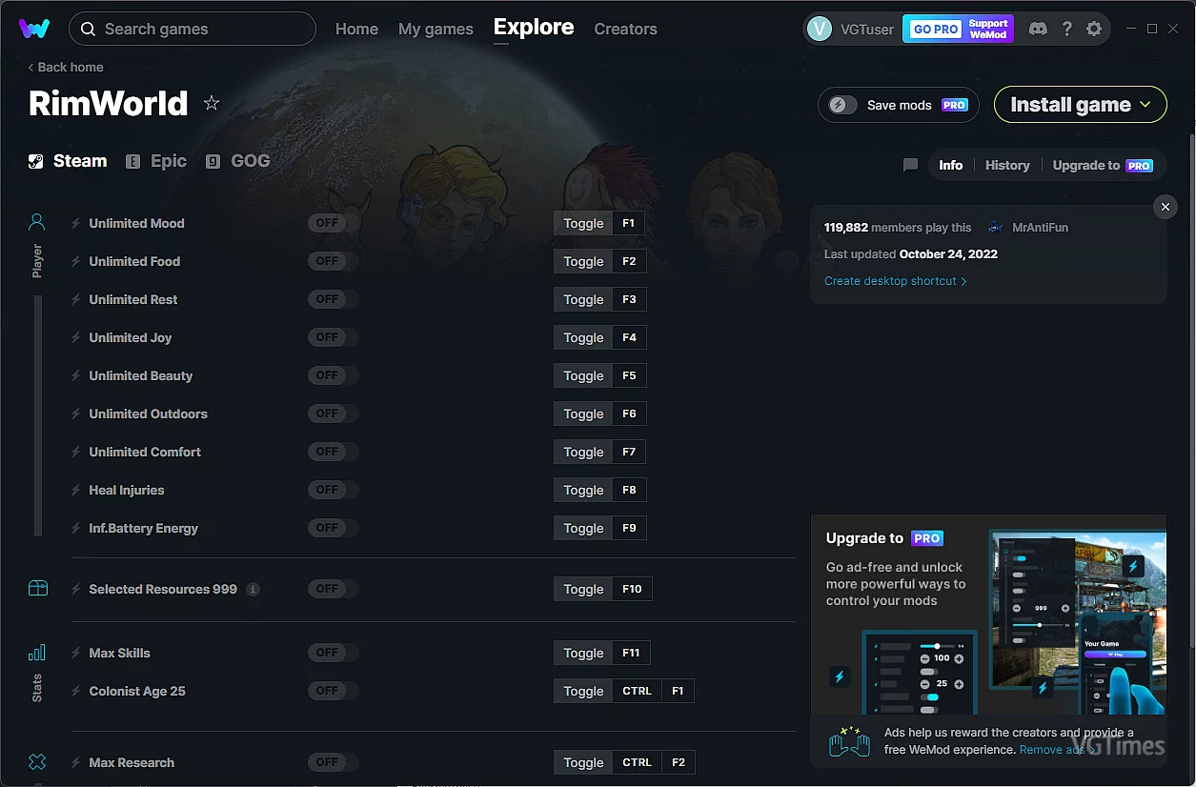Viewport: 1196px width, 787px height.
Task: Click the info icon beside Selected Resources 999
Action: tap(253, 589)
